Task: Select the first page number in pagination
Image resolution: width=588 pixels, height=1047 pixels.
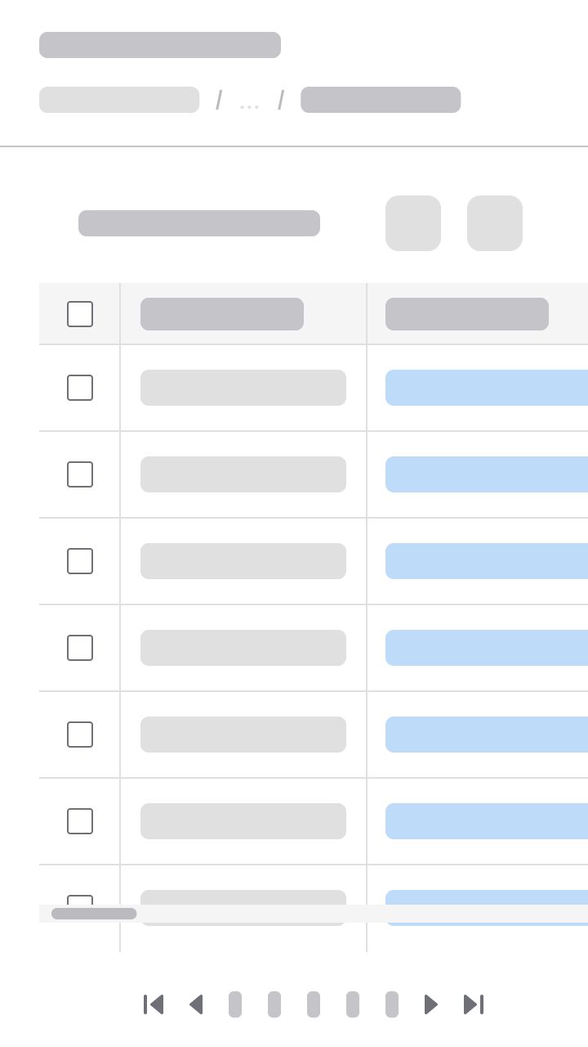Action: [x=235, y=1004]
